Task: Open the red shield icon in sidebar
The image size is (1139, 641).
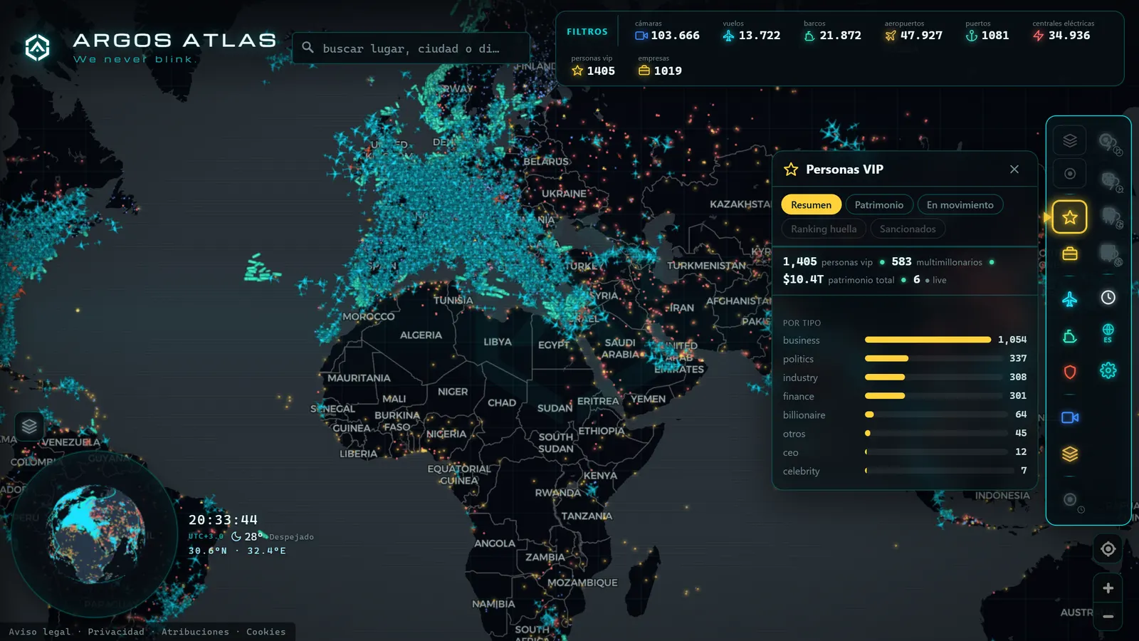Action: (1069, 372)
